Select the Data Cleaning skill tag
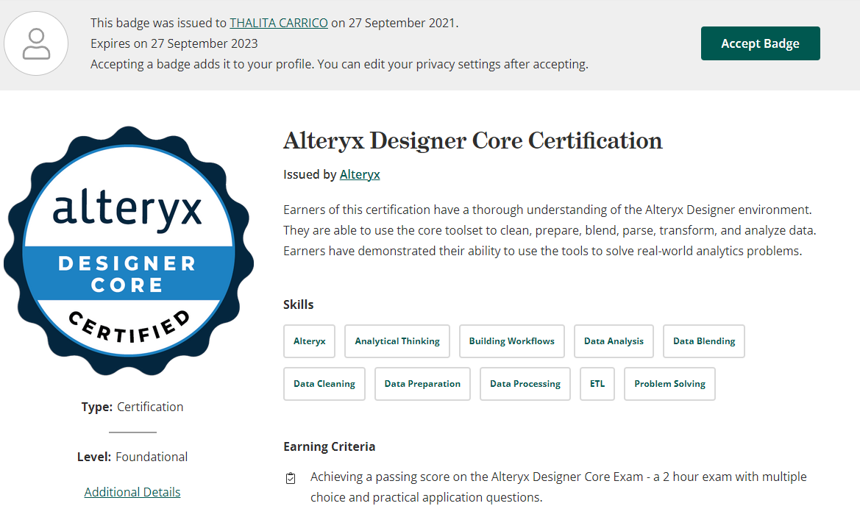Image resolution: width=860 pixels, height=531 pixels. [x=324, y=383]
